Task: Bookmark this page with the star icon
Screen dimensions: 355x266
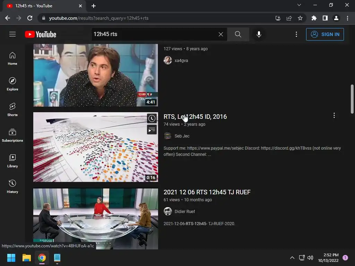Action: 300,18
